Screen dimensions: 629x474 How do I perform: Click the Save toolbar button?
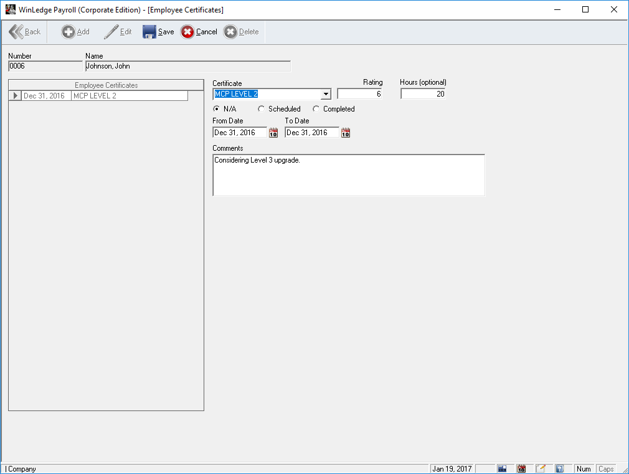158,32
